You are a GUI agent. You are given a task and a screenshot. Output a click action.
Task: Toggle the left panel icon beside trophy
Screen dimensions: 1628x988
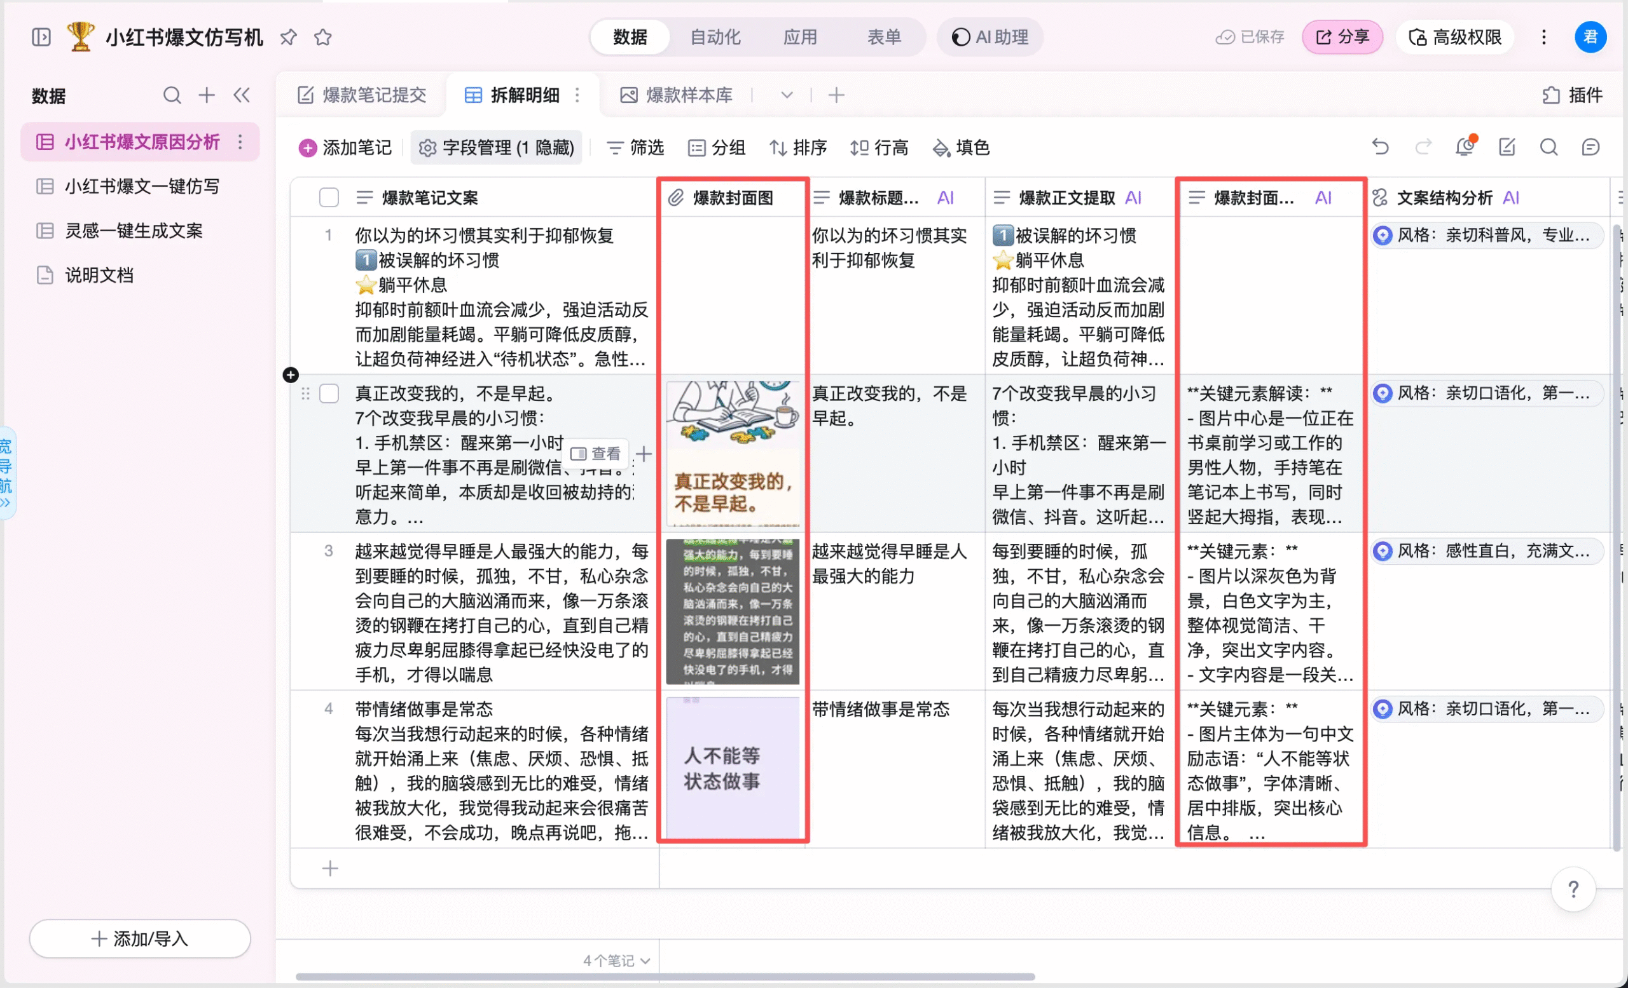pos(41,37)
